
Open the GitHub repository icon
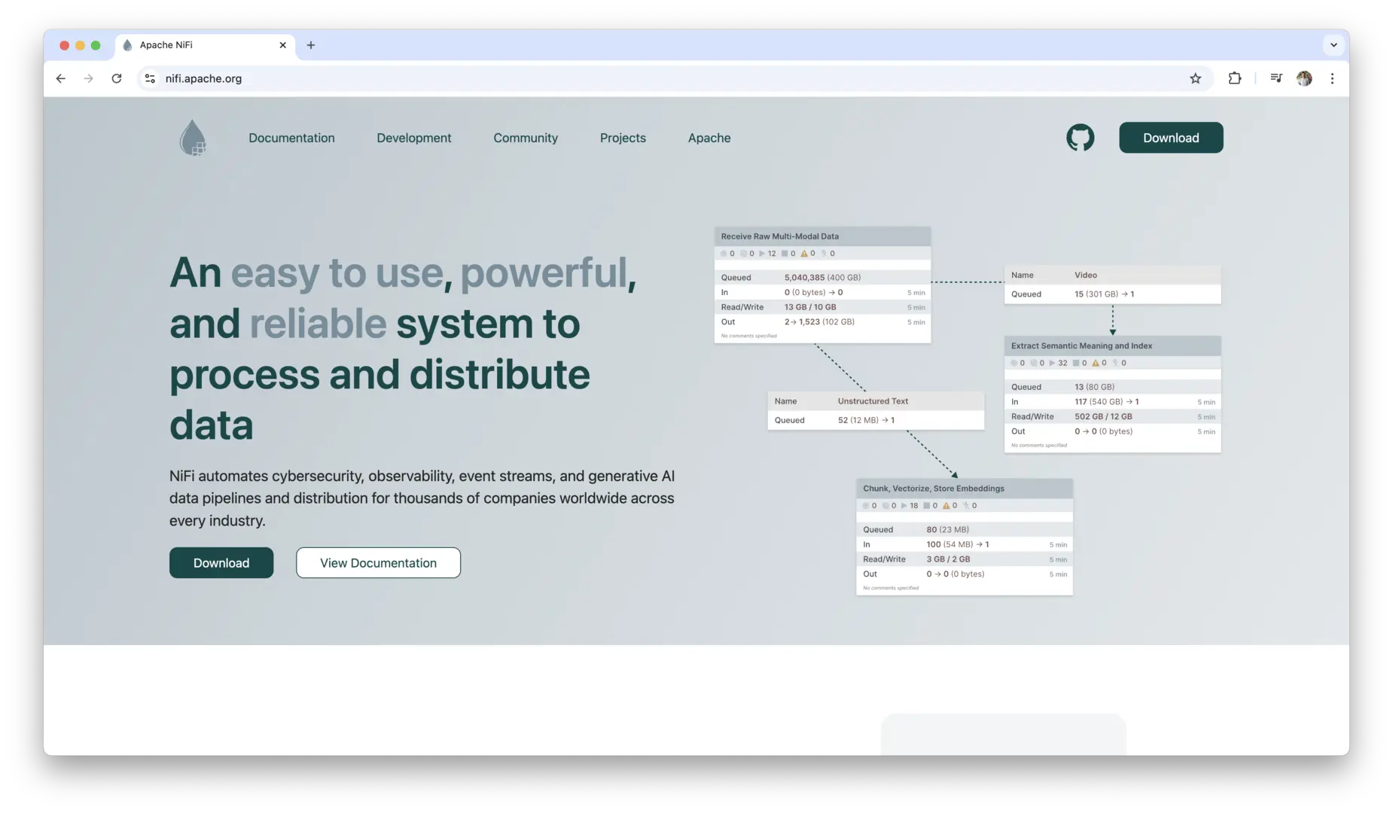click(1080, 138)
